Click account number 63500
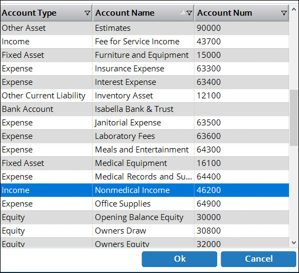 pyautogui.click(x=209, y=123)
